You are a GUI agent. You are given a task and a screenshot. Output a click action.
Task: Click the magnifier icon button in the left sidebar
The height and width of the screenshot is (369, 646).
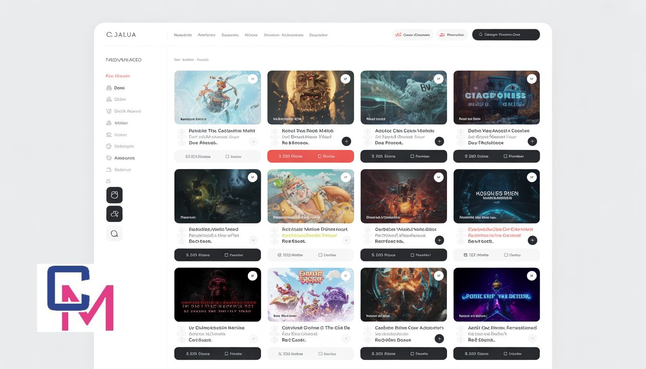coord(114,234)
